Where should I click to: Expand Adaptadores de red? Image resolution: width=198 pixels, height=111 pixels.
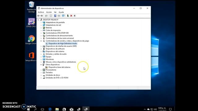41,25
